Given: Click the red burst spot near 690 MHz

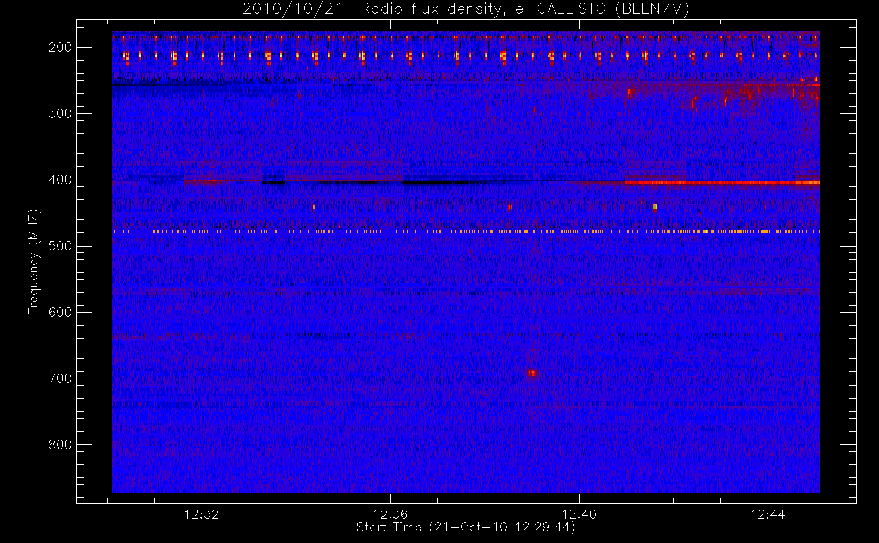Looking at the screenshot, I should (532, 372).
